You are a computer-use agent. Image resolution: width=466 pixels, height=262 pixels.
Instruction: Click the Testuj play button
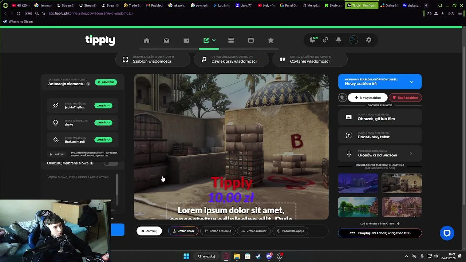tap(57, 154)
